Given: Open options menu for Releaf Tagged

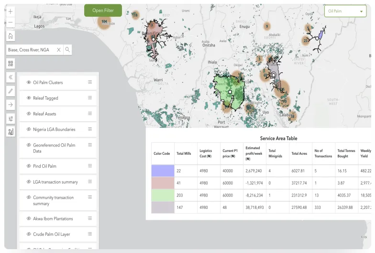Looking at the screenshot, I should (x=90, y=98).
